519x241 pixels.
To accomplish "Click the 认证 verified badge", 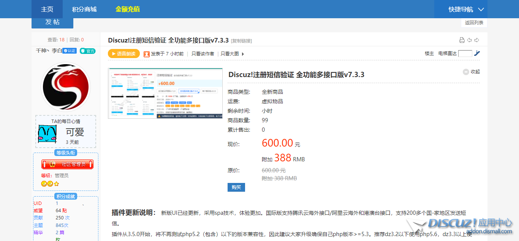I will (70, 51).
